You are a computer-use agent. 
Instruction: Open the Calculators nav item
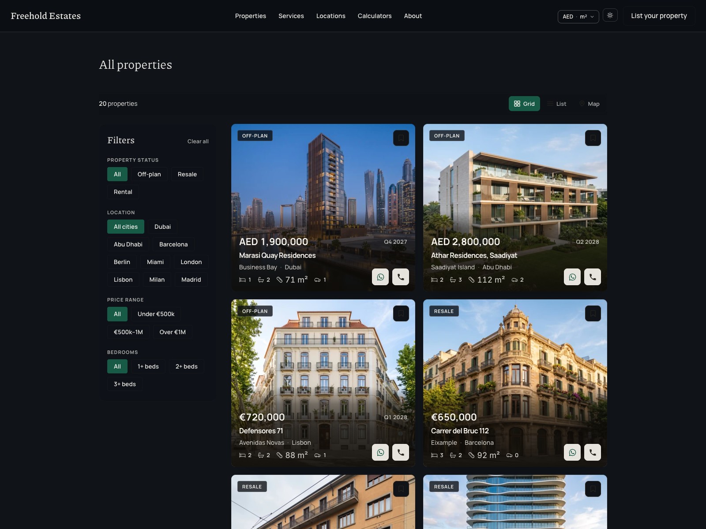click(375, 16)
